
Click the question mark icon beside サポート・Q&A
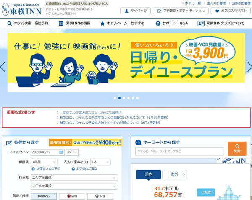tap(158, 23)
